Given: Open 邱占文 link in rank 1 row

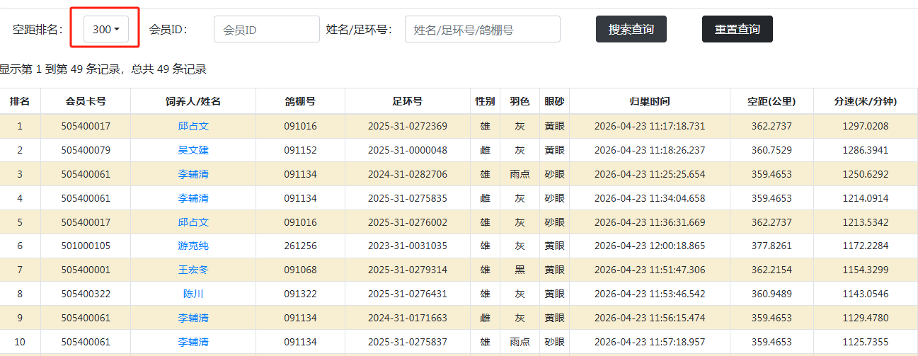Looking at the screenshot, I should (193, 127).
